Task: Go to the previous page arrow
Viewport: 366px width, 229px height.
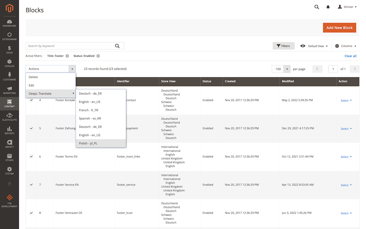Action: point(317,69)
